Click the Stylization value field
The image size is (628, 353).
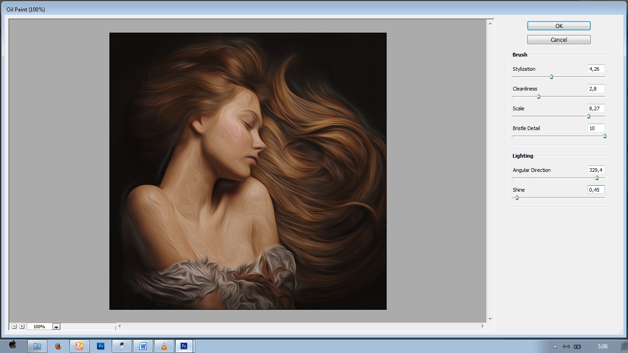[596, 69]
